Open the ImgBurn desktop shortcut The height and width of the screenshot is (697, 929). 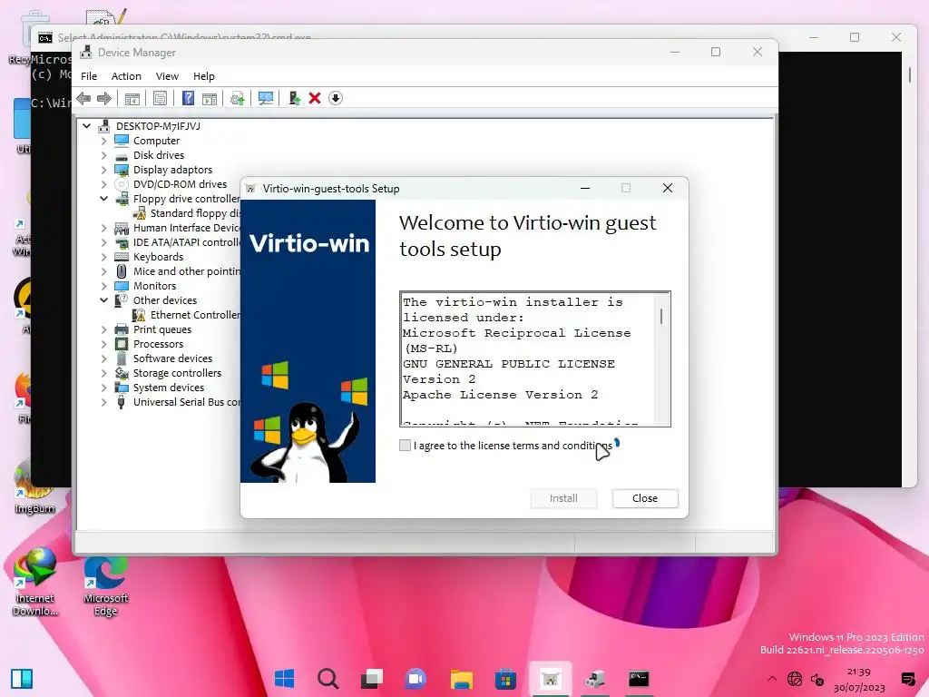coord(34,488)
